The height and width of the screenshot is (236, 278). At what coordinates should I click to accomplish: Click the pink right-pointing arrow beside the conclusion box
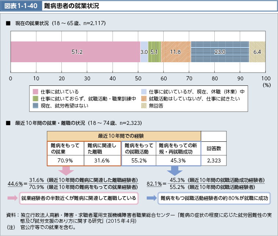click(13, 198)
